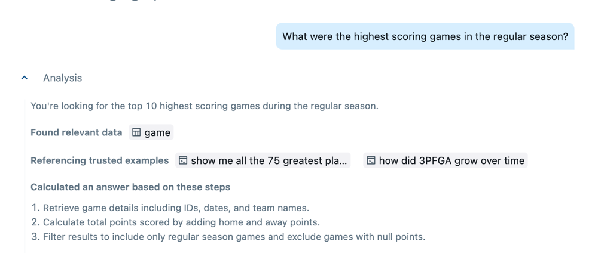
Task: Click the Analysis heading label
Action: [62, 78]
